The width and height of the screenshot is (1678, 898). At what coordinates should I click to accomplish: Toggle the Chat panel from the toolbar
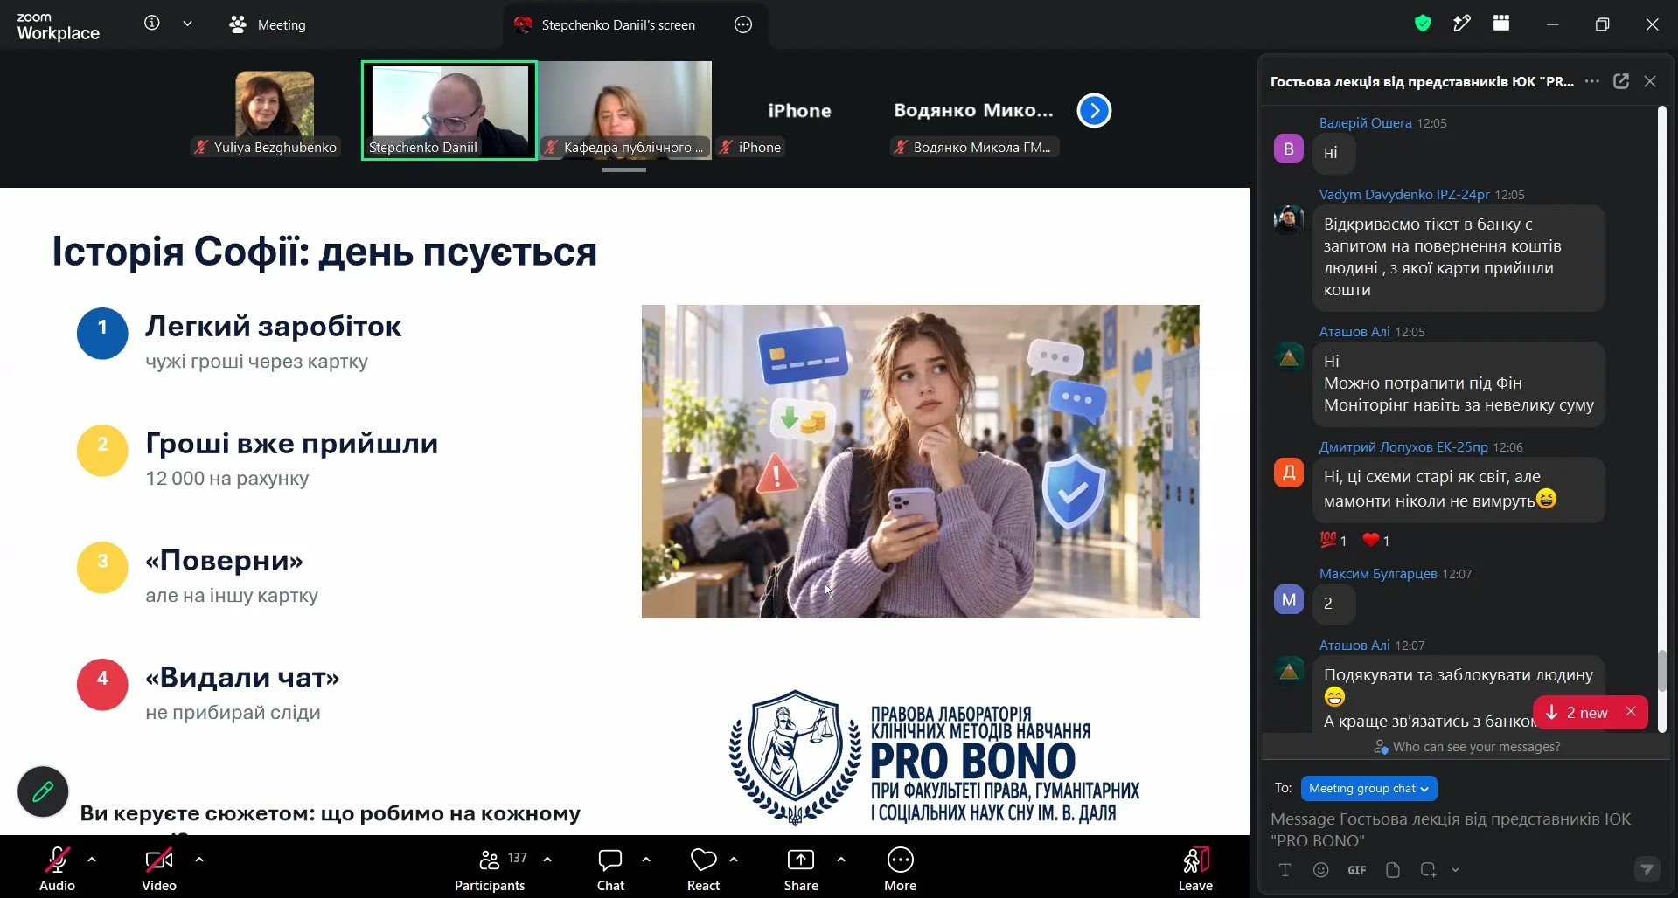click(610, 868)
